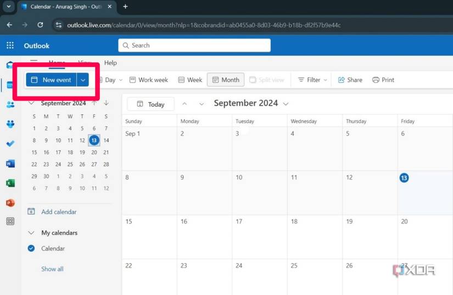Screen dimensions: 453x295
Task: Reload the browser page
Action: point(40,25)
